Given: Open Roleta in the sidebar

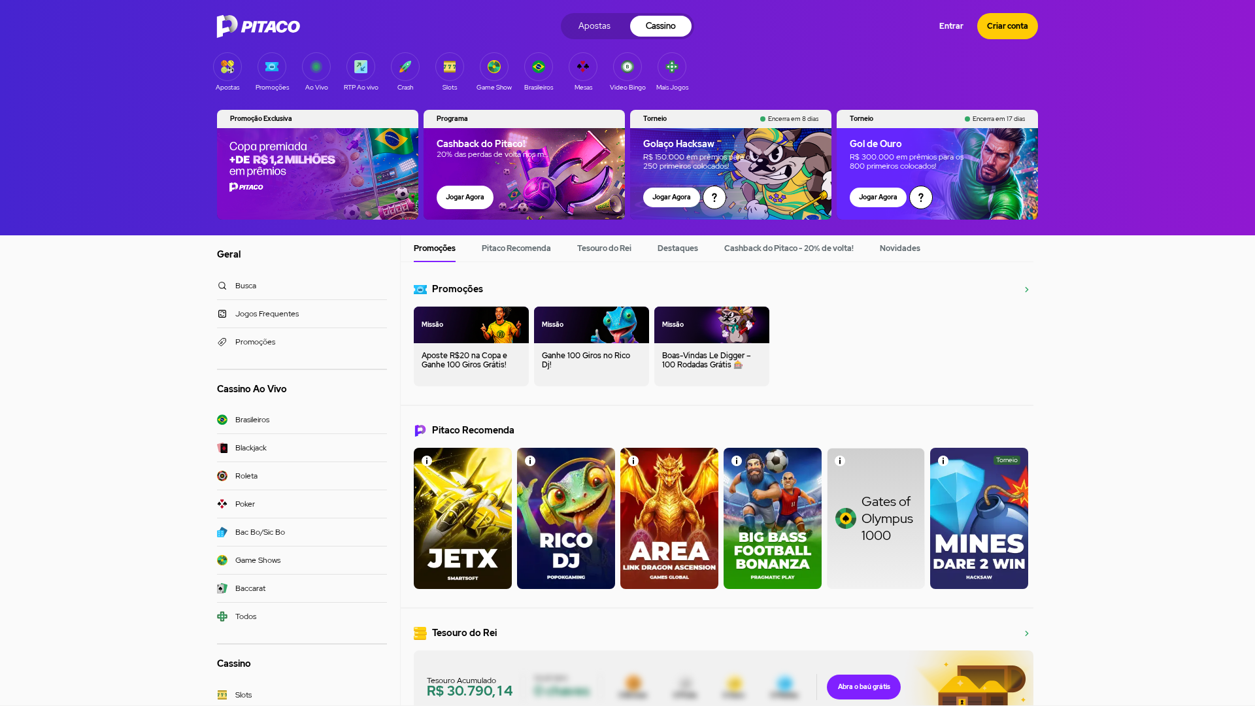Looking at the screenshot, I should click(x=302, y=476).
